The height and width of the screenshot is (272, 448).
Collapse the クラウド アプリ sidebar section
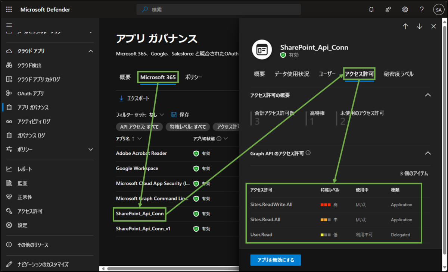[x=91, y=51]
